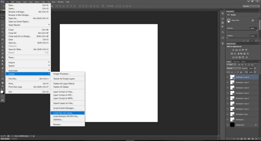Open the Fill slider dropdown arrow
261x141 pixels.
(x=255, y=72)
